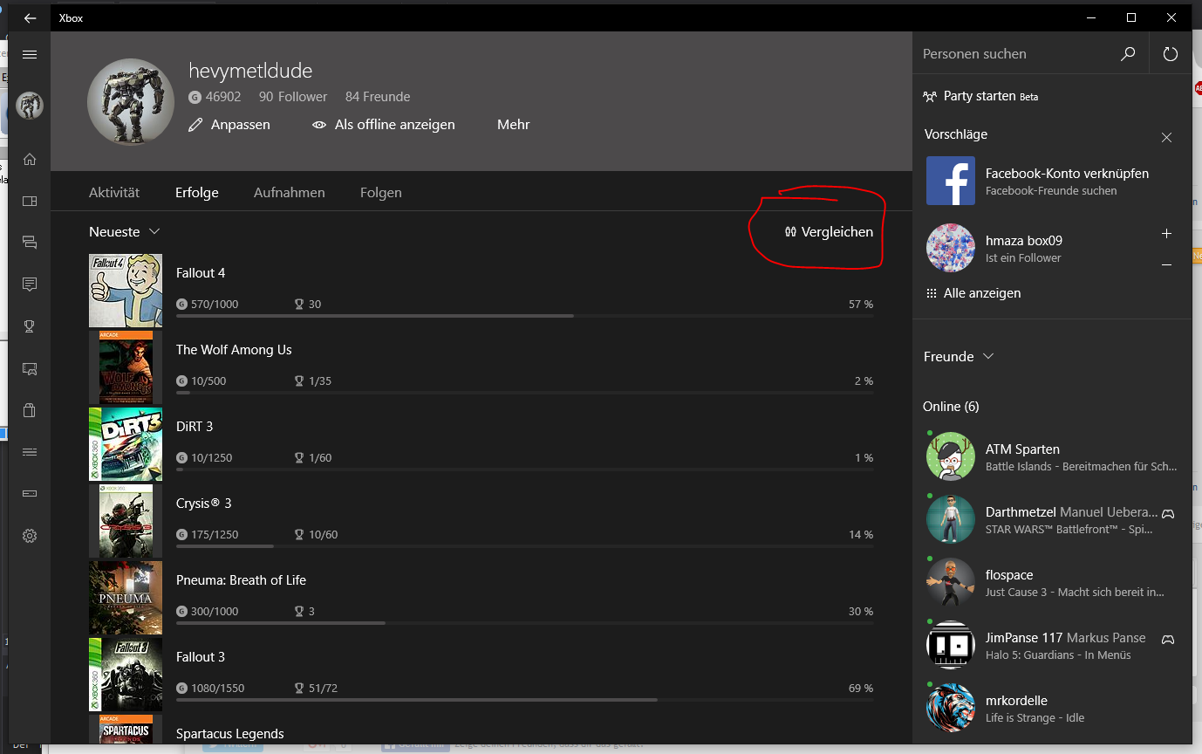Viewport: 1202px width, 754px height.
Task: Click the Fallout 4 progress bar
Action: click(x=524, y=316)
